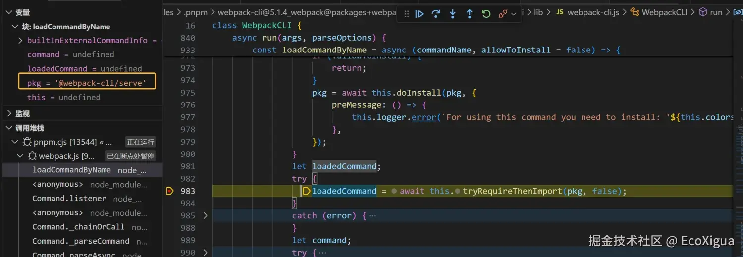Click the inline breakpoint dot before await
743x257 pixels.
click(x=394, y=191)
